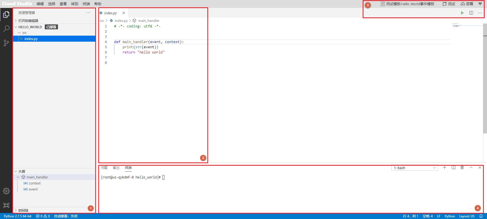Open editor more actions ellipsis at top right
The height and width of the screenshot is (219, 487).
480,13
